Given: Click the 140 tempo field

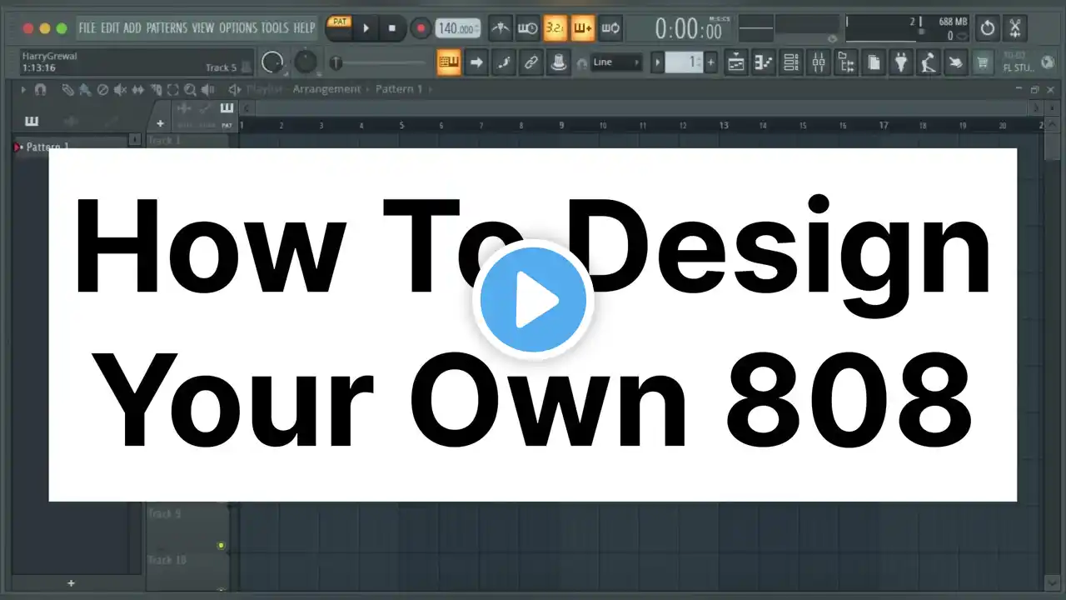Looking at the screenshot, I should click(x=456, y=28).
